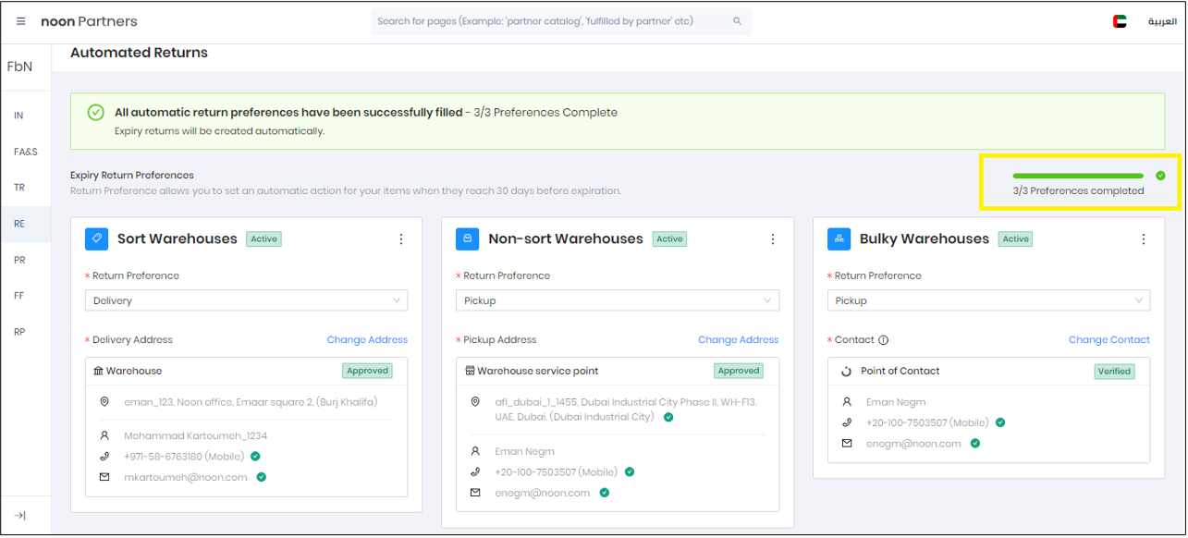
Task: Open Non-sort Warehouses Pickup preference dropdown
Action: click(618, 300)
